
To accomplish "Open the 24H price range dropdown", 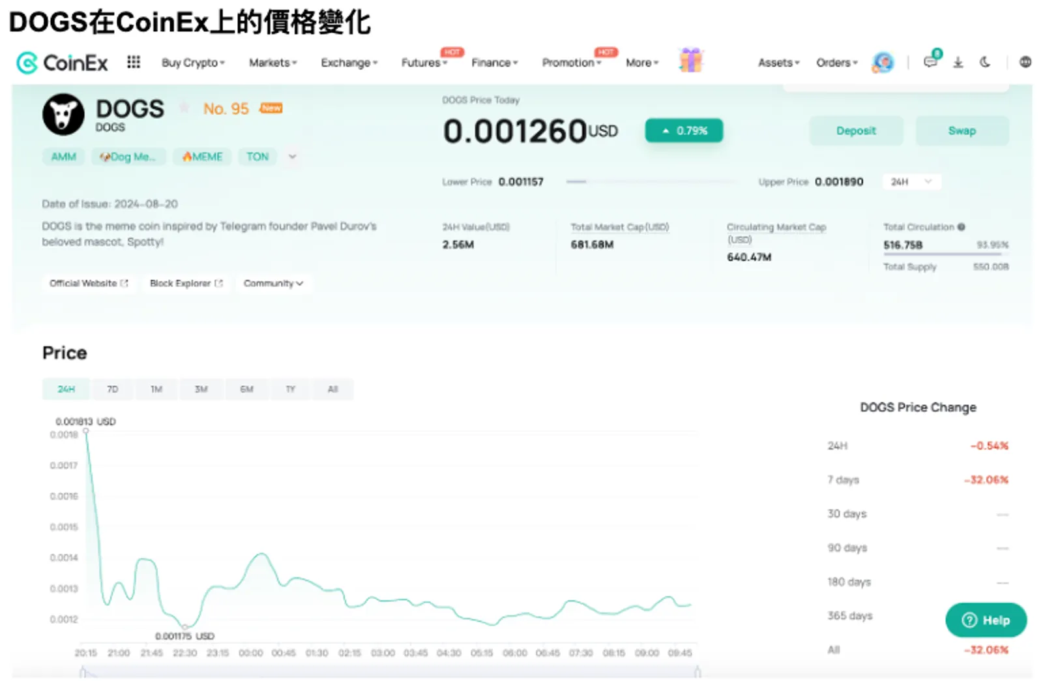I will (x=911, y=182).
